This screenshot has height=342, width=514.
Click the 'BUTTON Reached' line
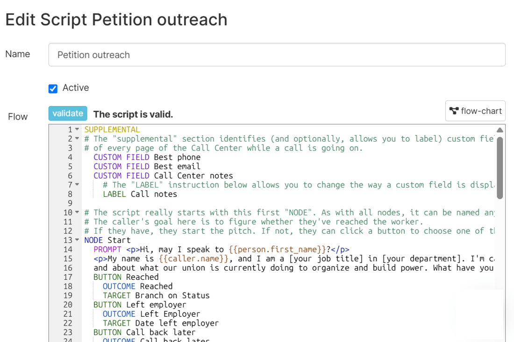126,277
